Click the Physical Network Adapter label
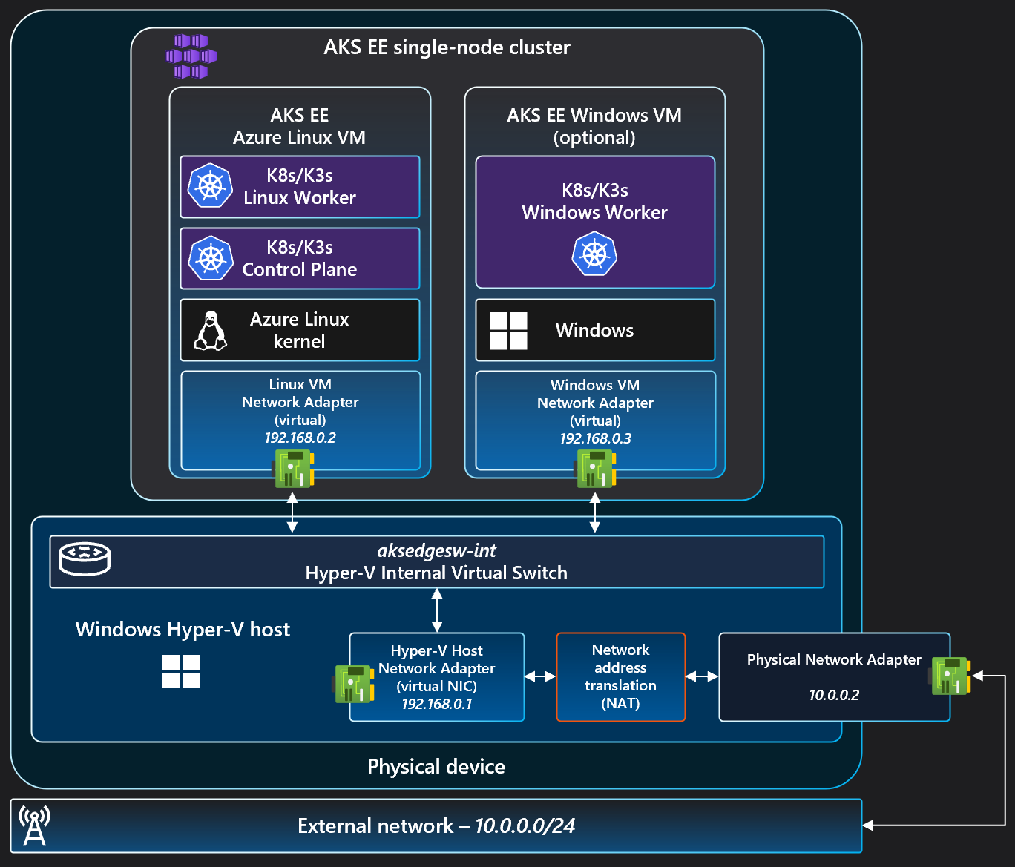Viewport: 1015px width, 867px height. point(834,659)
